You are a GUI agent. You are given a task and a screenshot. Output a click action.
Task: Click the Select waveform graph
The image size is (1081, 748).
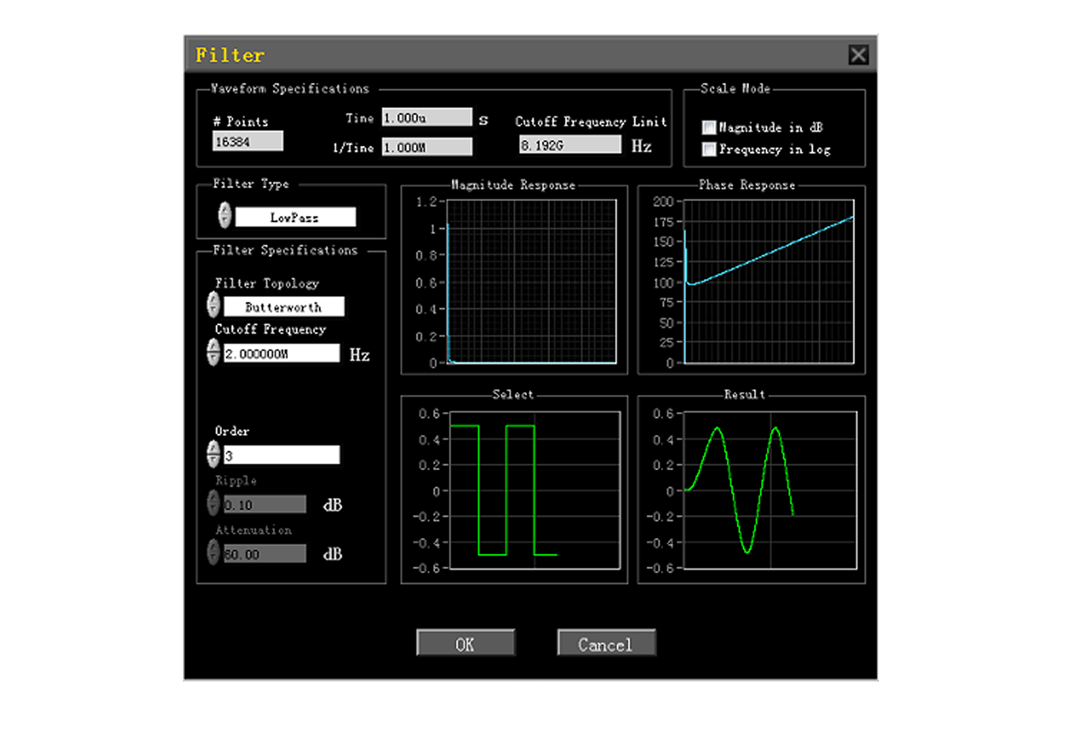534,490
